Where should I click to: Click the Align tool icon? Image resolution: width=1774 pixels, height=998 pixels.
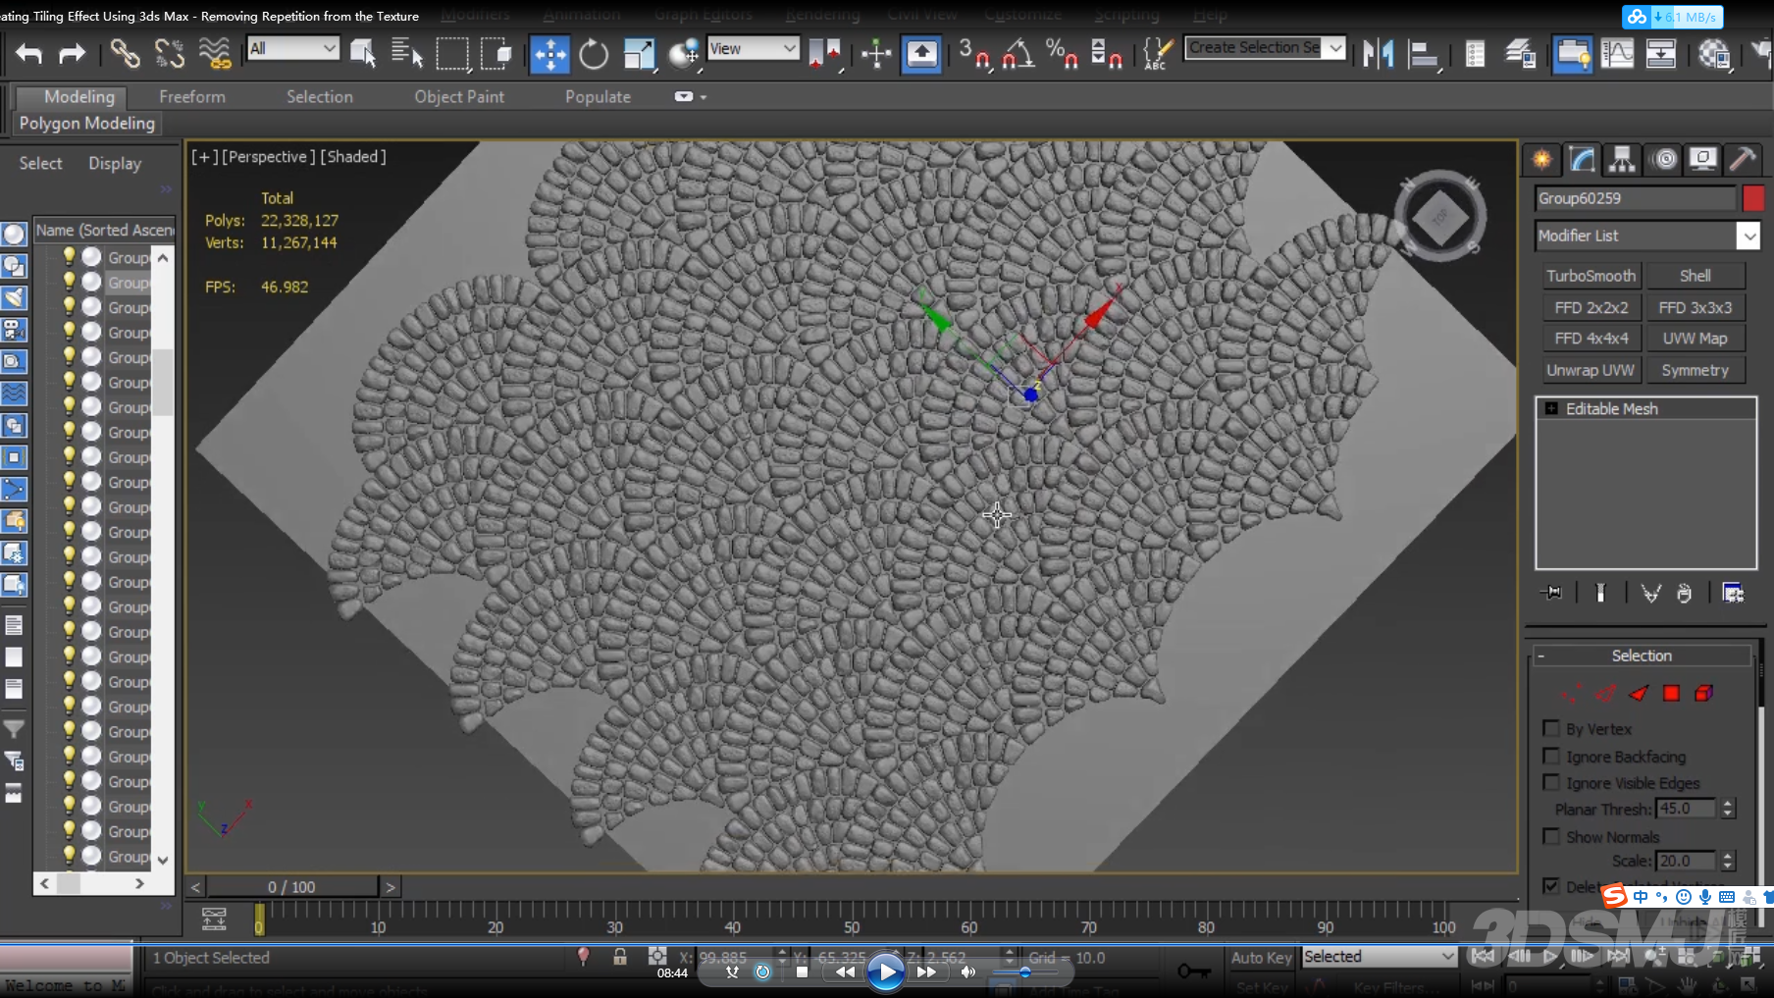point(1423,54)
